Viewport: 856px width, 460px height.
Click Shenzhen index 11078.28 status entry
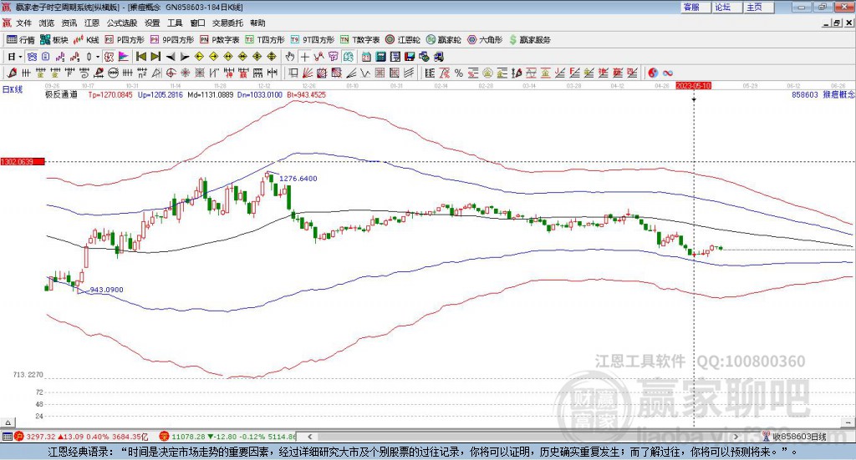(227, 437)
